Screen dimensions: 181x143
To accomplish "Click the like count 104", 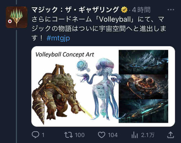I will coord(113,135).
